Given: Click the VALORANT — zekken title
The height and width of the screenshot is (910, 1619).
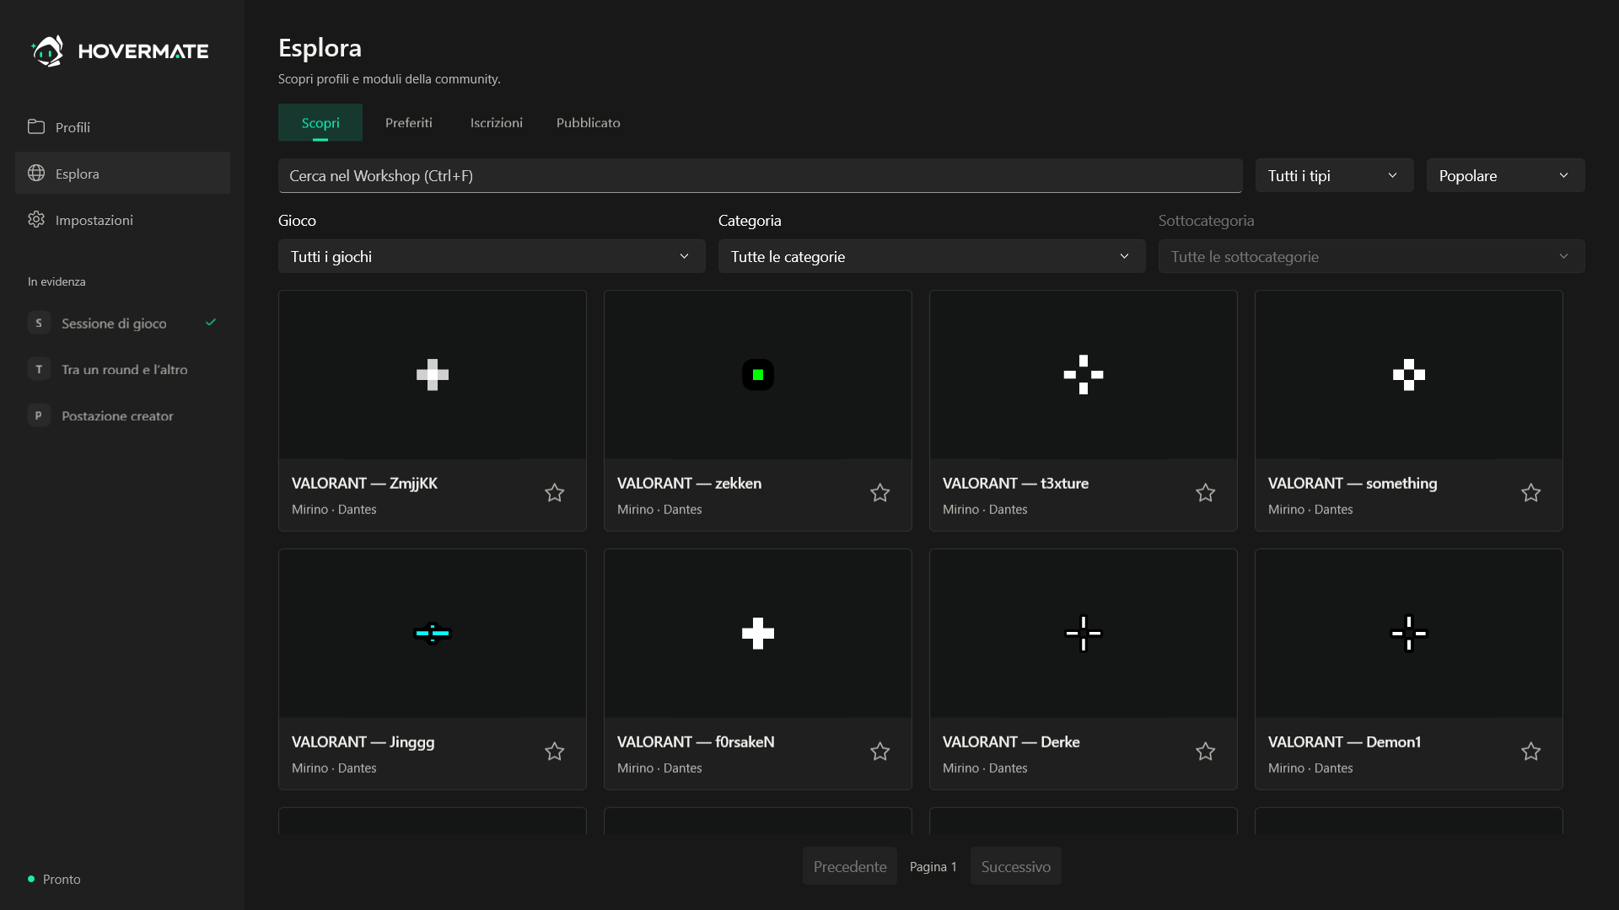Looking at the screenshot, I should pyautogui.click(x=689, y=483).
